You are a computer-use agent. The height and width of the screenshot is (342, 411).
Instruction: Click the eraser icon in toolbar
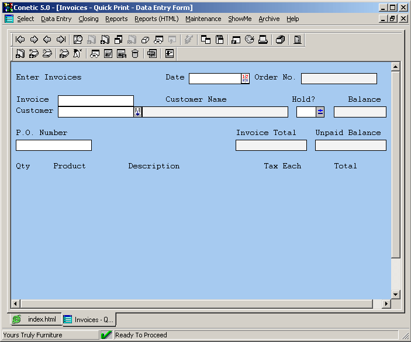145,40
